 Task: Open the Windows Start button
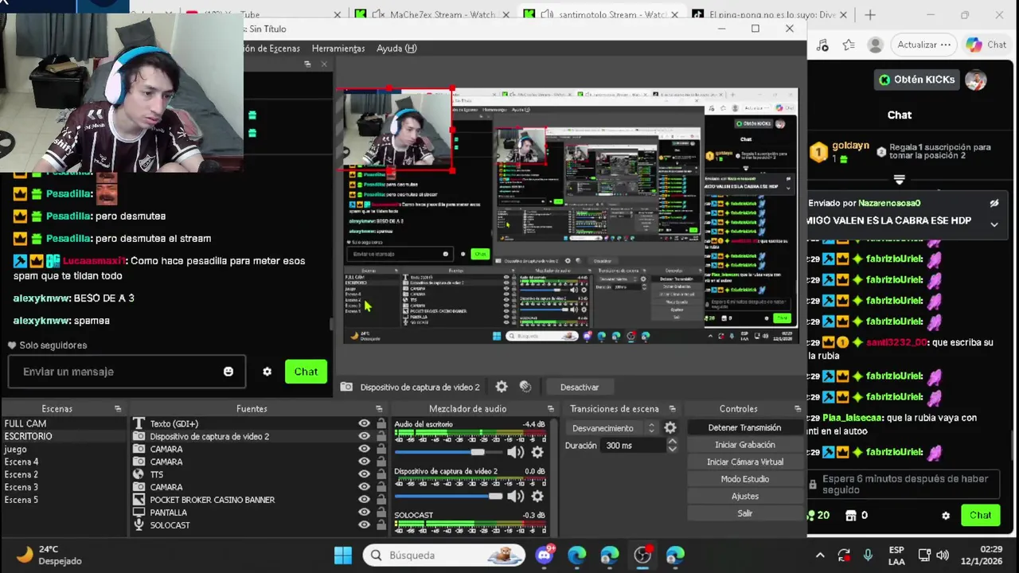click(343, 555)
